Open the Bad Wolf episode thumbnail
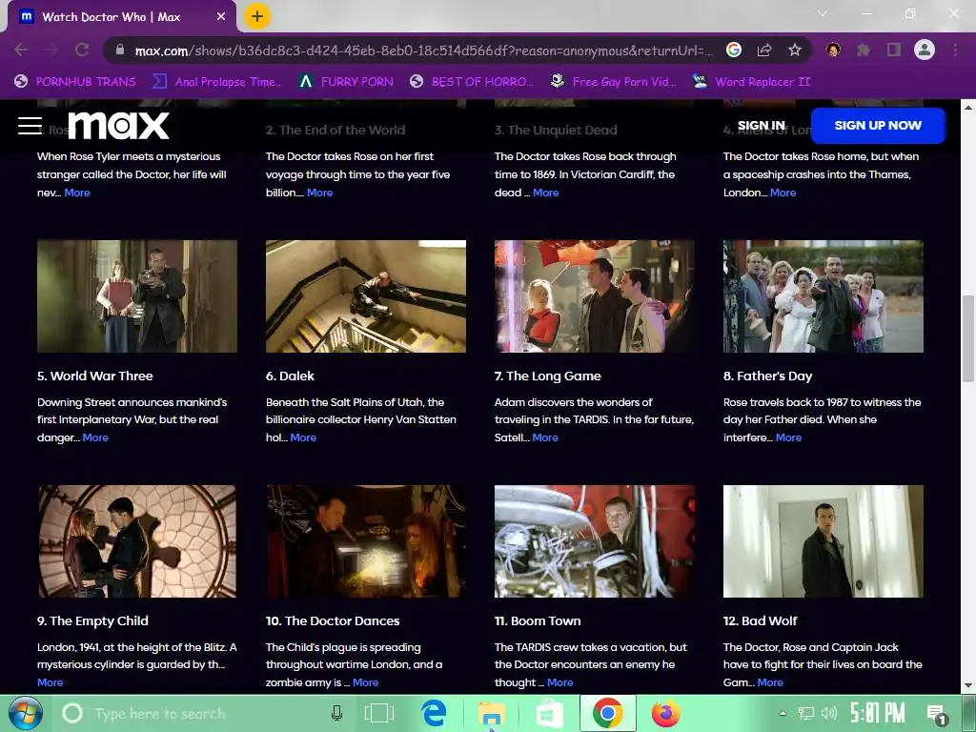This screenshot has height=732, width=976. pyautogui.click(x=823, y=541)
